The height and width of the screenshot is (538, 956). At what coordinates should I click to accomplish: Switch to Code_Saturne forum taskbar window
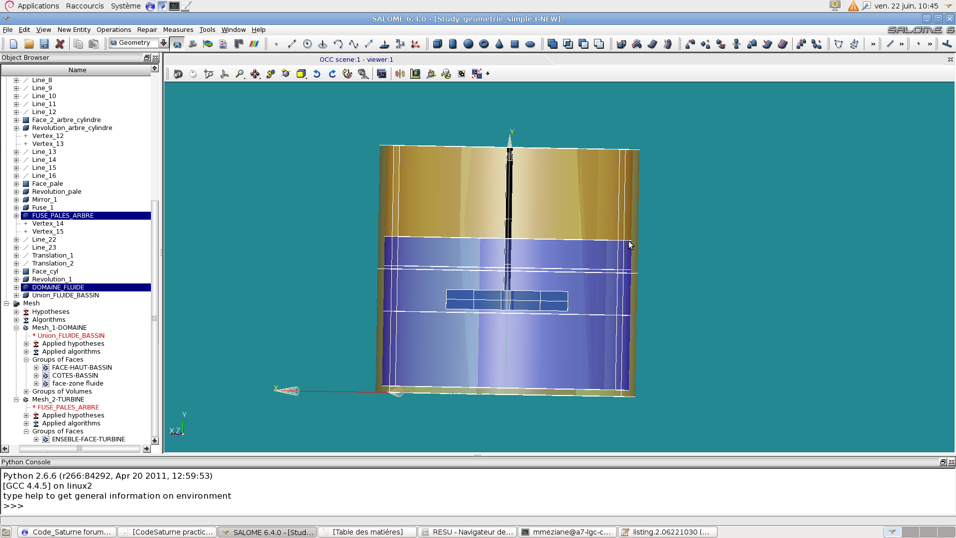(x=67, y=532)
